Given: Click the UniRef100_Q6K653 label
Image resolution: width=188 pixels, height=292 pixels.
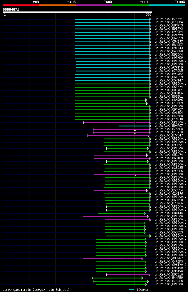Looking at the screenshot, I should tap(169, 38).
